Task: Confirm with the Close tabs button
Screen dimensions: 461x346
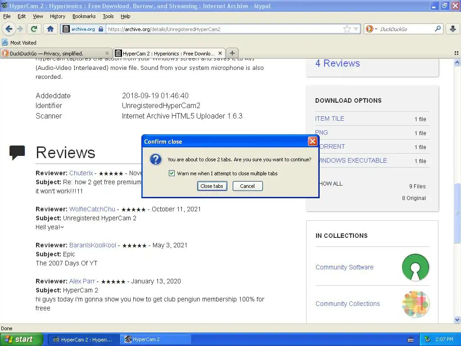Action: (212, 186)
